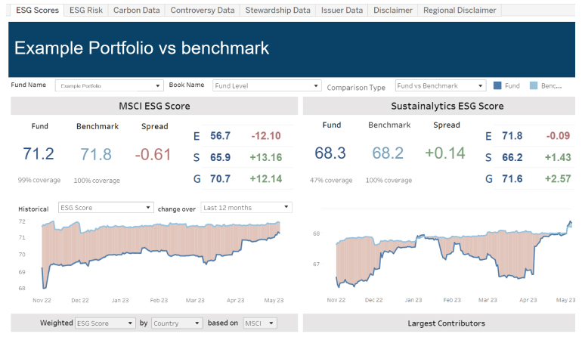
Task: Click the +12.14 governance spread value
Action: click(266, 179)
